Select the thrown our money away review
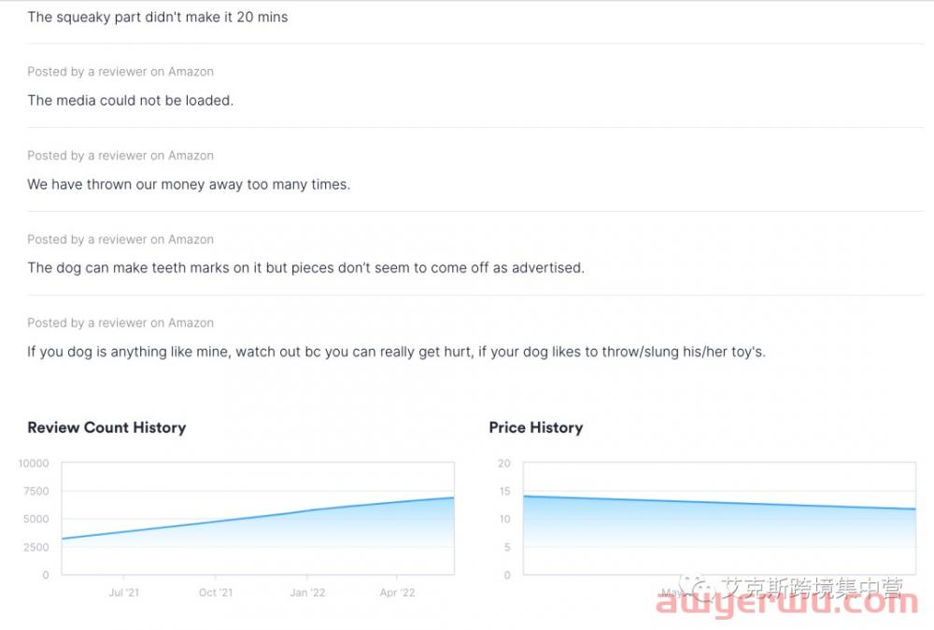 click(x=189, y=185)
